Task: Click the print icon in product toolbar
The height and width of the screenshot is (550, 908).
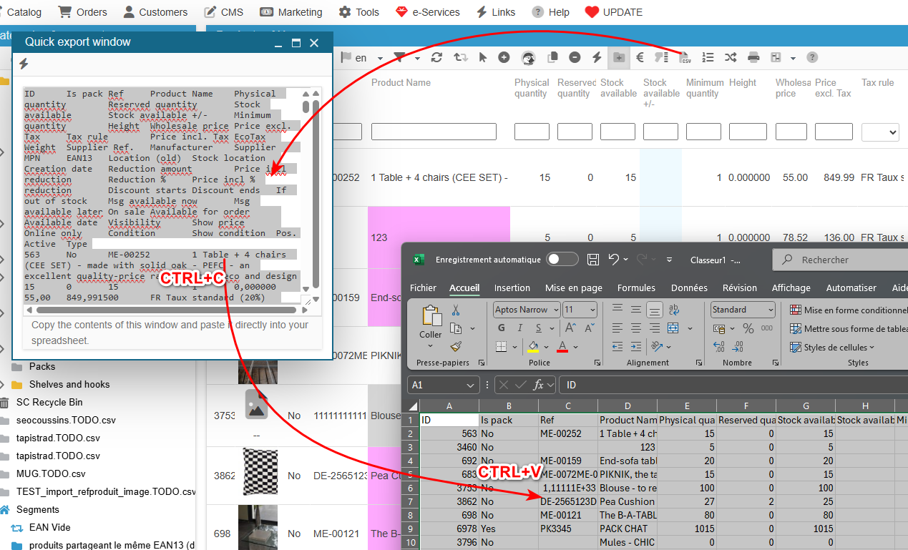Action: [x=753, y=58]
